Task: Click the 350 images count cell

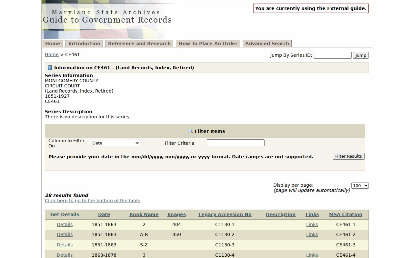Action: 176,234
